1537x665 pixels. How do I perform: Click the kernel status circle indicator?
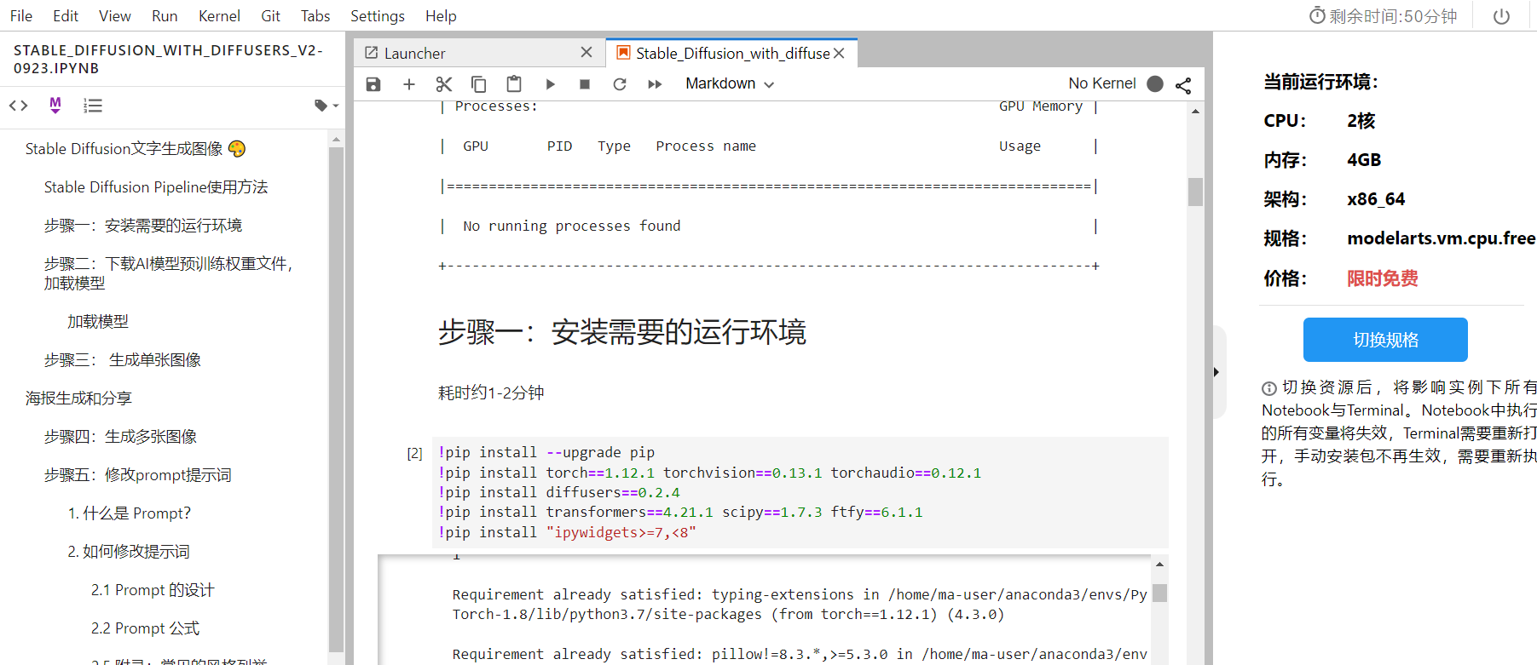[1155, 83]
